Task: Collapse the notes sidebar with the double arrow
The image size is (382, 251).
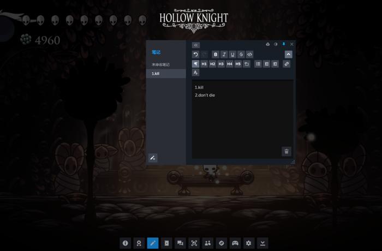Action: coord(195,45)
